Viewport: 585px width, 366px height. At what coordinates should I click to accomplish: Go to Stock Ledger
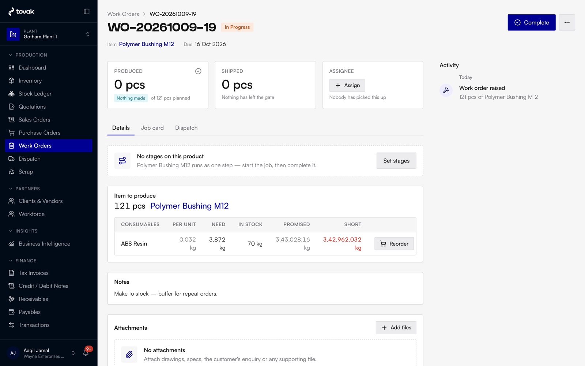[x=49, y=94]
